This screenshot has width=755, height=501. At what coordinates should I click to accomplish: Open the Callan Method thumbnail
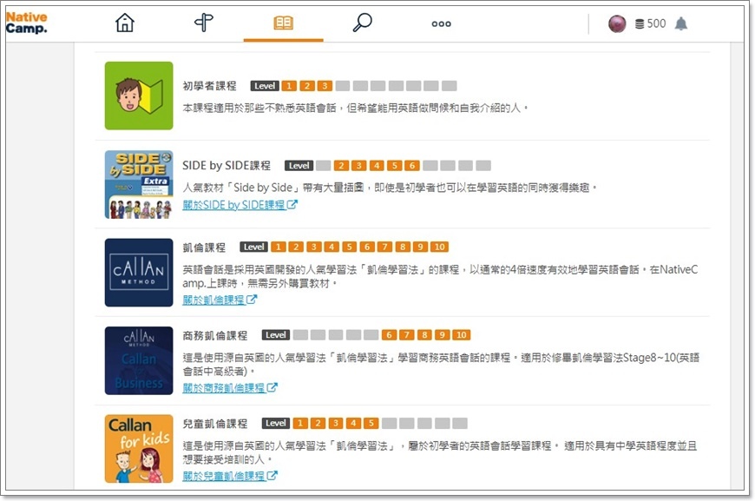139,273
